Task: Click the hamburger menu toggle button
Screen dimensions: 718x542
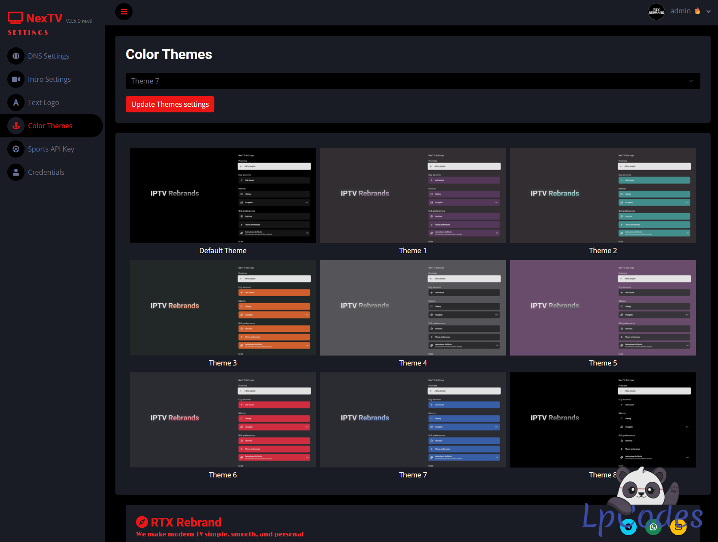Action: pyautogui.click(x=124, y=12)
